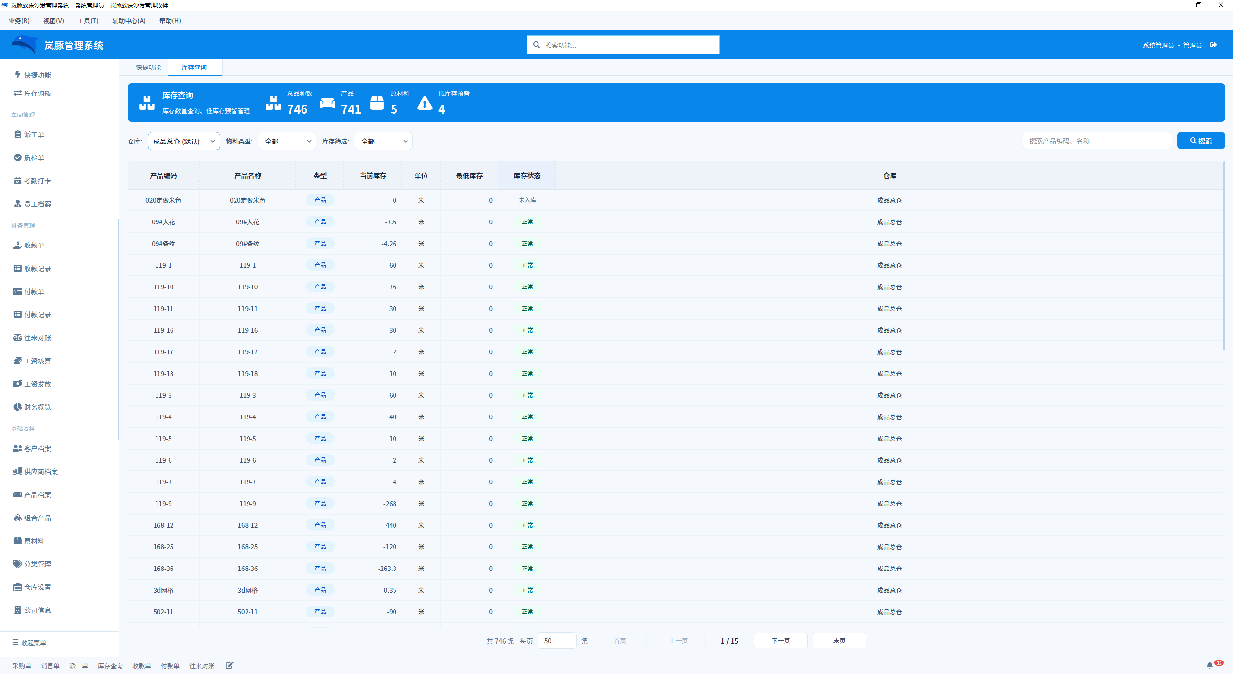
Task: Focus the 搜索功能 search box
Action: click(x=623, y=45)
